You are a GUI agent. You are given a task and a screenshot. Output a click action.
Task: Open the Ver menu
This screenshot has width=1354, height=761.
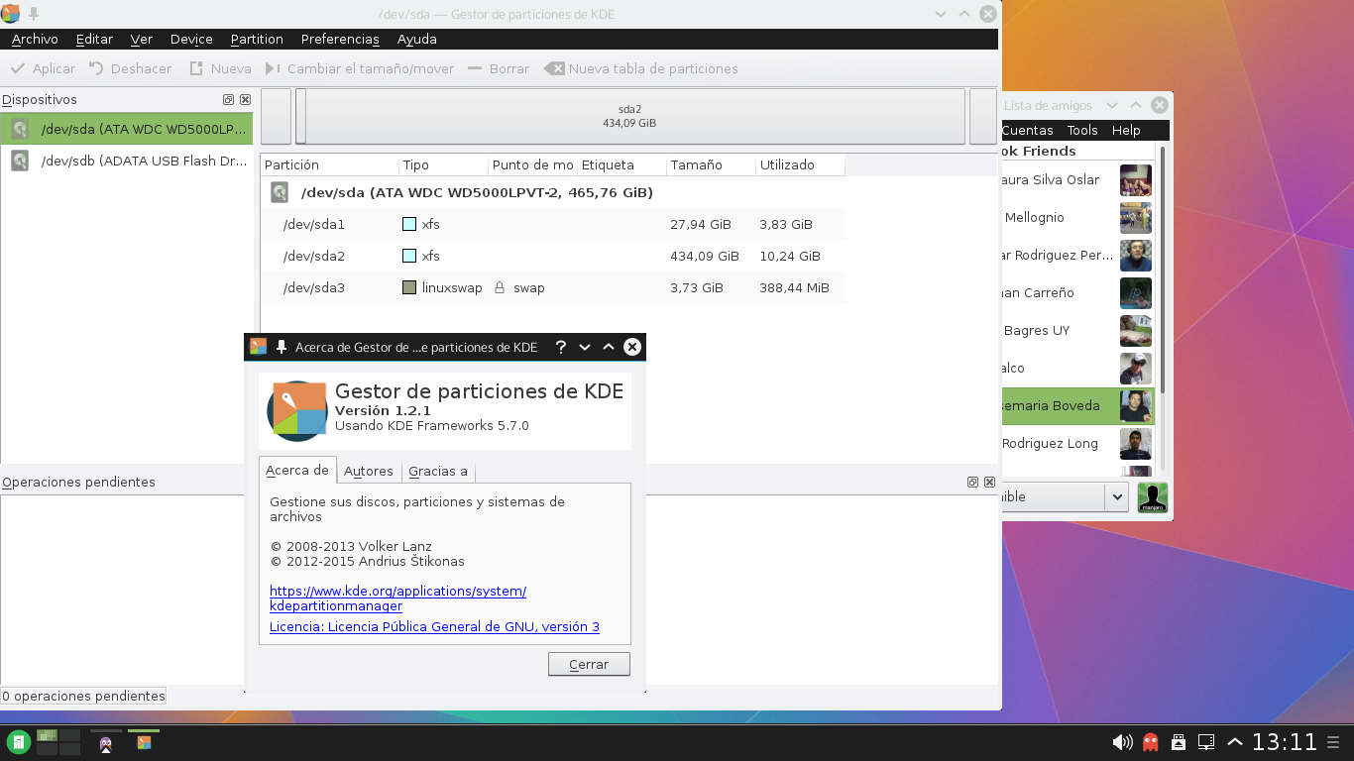coord(142,40)
